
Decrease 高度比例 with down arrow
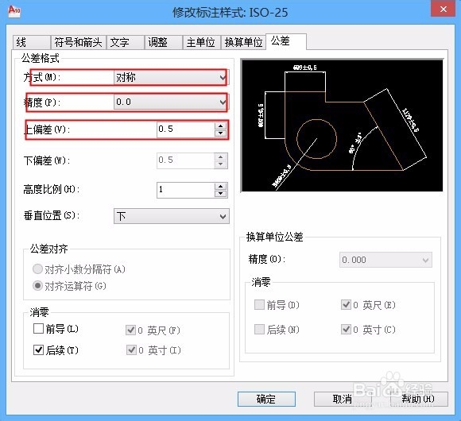[220, 194]
